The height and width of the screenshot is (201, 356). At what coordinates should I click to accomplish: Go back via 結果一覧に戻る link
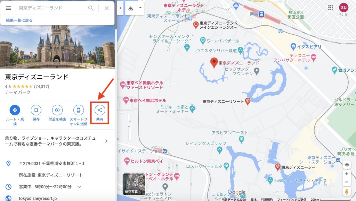click(19, 20)
